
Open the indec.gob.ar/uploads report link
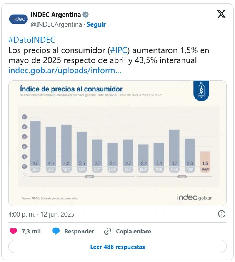65,71
